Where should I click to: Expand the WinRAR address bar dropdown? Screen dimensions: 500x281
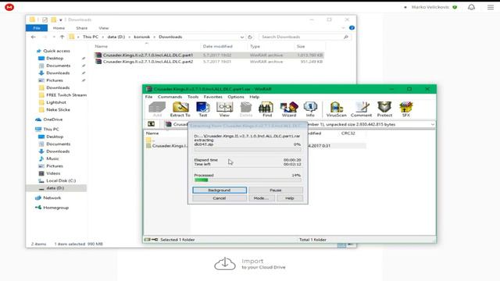[432, 124]
